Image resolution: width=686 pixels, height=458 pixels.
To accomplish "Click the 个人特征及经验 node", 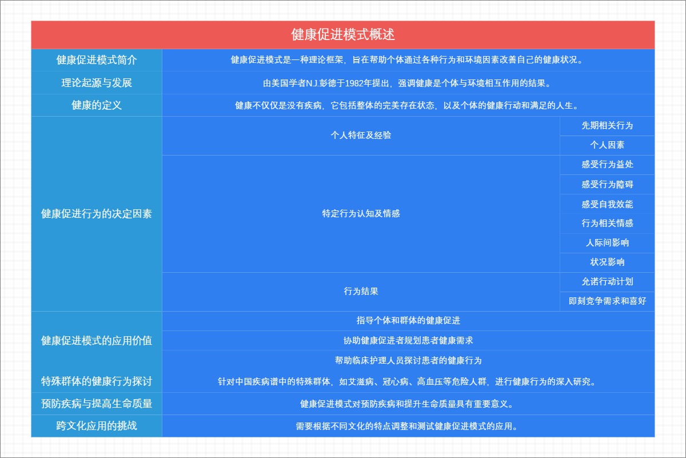I will [360, 136].
